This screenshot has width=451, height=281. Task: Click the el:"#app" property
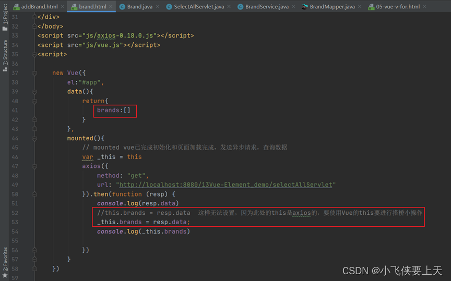(x=86, y=82)
